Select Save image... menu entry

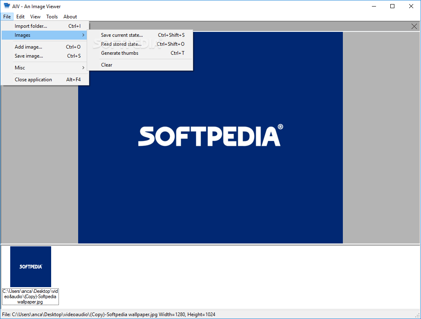pyautogui.click(x=45, y=56)
